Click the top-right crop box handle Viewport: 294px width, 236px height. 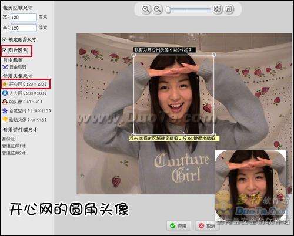pyautogui.click(x=213, y=55)
